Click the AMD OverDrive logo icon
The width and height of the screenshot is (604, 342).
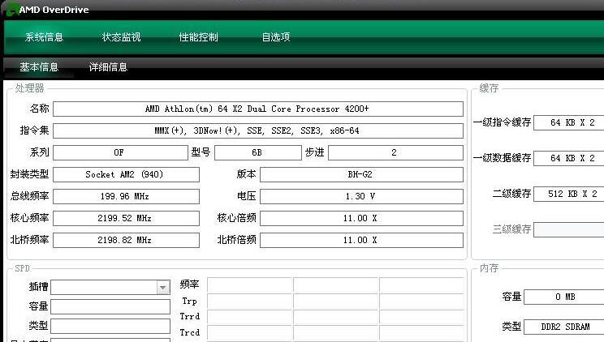[11, 9]
